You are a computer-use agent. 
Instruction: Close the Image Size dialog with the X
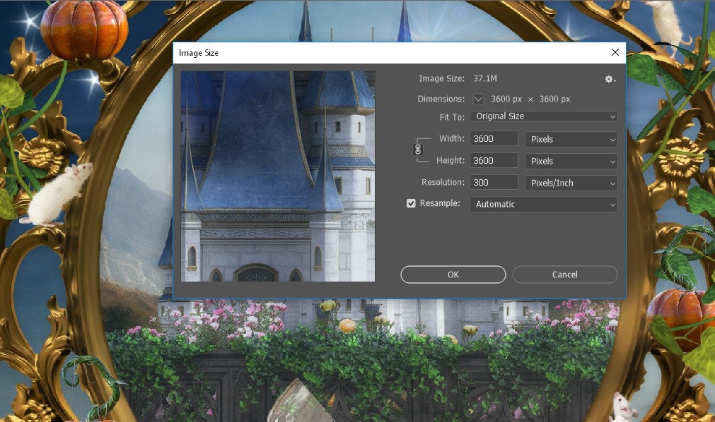pos(615,52)
